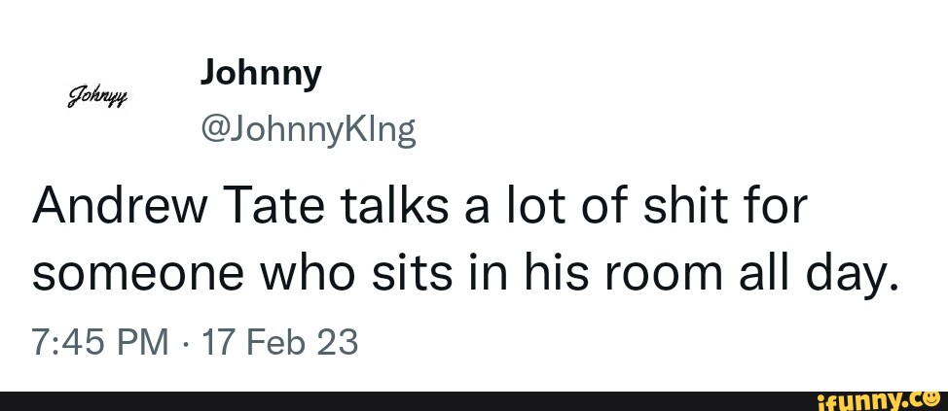Open the "Johnny" display name
This screenshot has width=948, height=411.
260,74
